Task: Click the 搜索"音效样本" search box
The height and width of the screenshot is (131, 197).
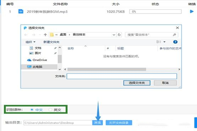Action: pyautogui.click(x=151, y=35)
